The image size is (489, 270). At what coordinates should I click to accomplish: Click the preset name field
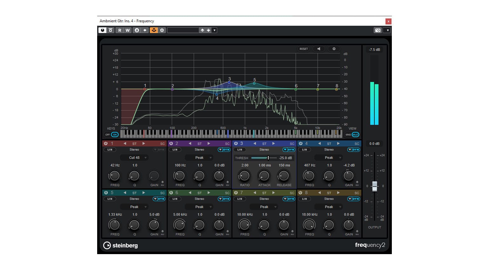coord(183,30)
